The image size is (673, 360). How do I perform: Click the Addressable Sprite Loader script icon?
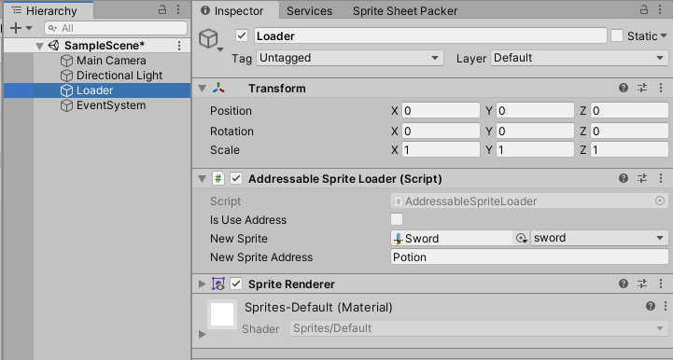pyautogui.click(x=218, y=178)
